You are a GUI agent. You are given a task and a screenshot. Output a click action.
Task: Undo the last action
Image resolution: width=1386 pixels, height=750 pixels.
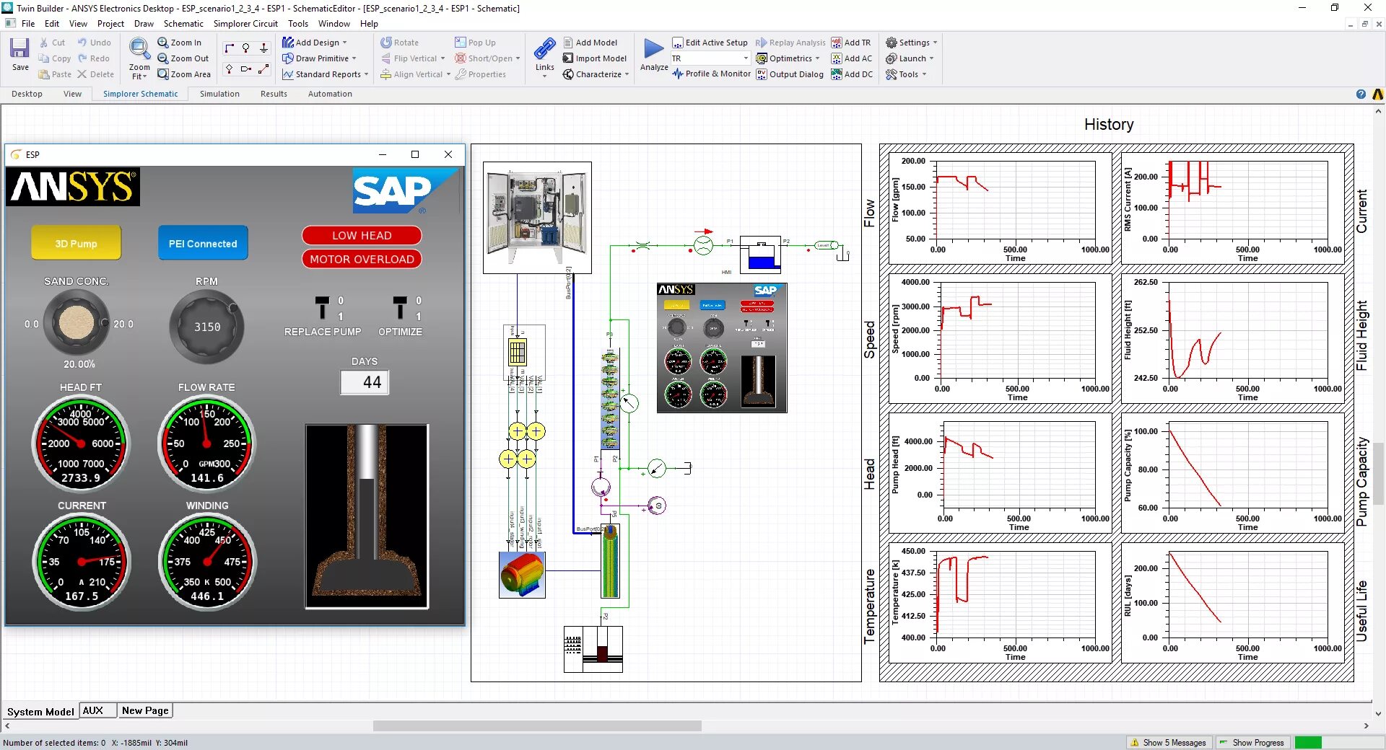pyautogui.click(x=94, y=43)
